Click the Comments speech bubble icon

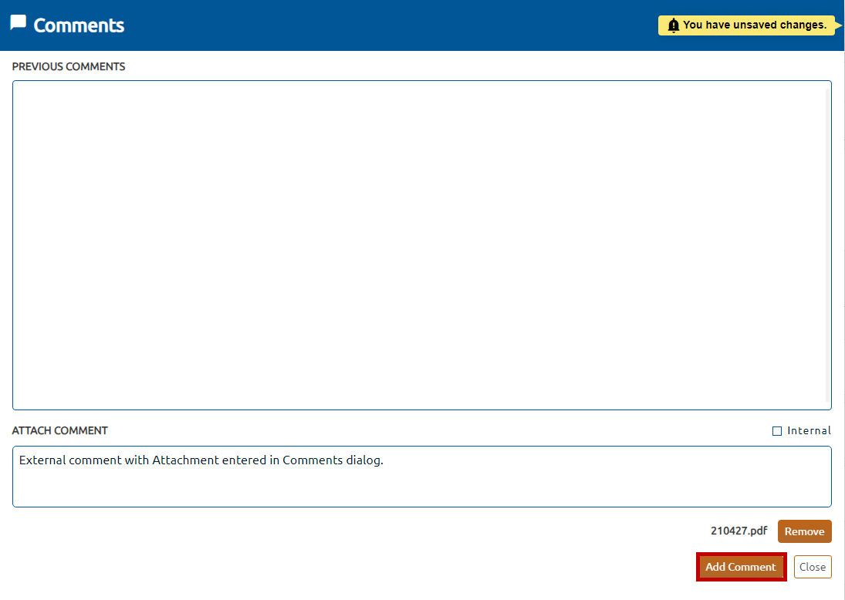19,23
